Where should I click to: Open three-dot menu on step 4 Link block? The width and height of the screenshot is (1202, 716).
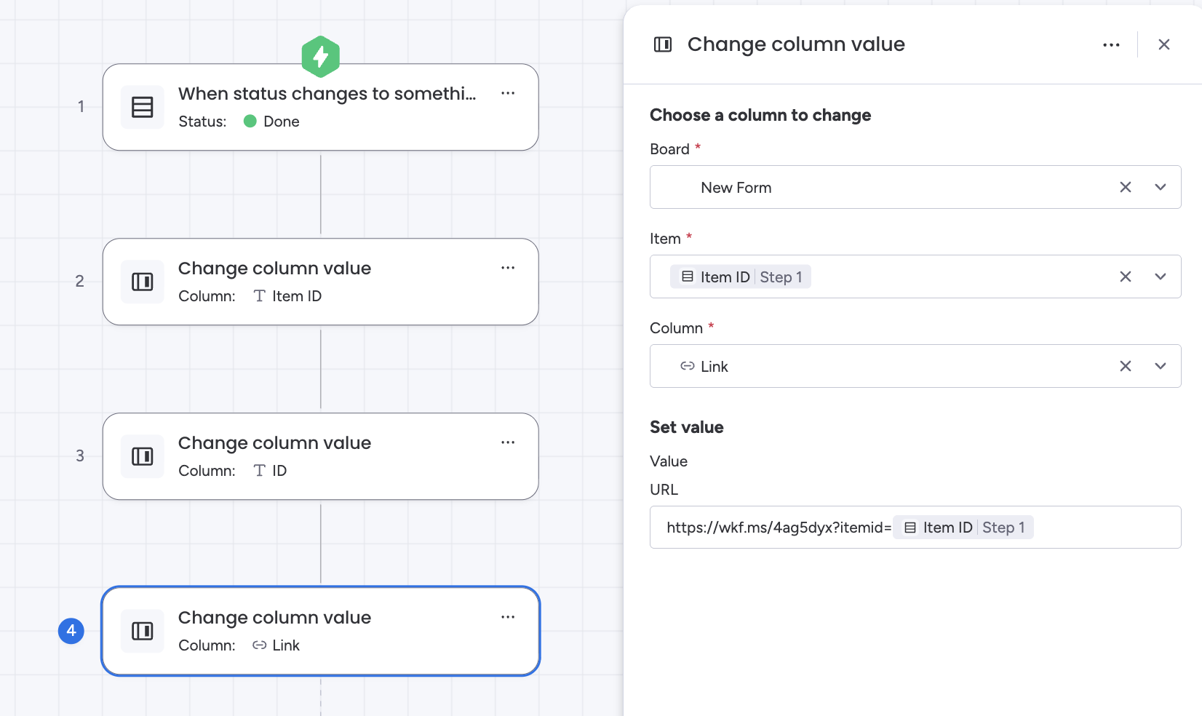coord(508,617)
